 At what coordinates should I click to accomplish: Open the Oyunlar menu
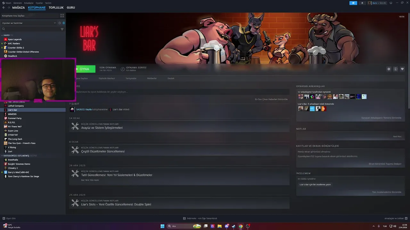point(39,3)
